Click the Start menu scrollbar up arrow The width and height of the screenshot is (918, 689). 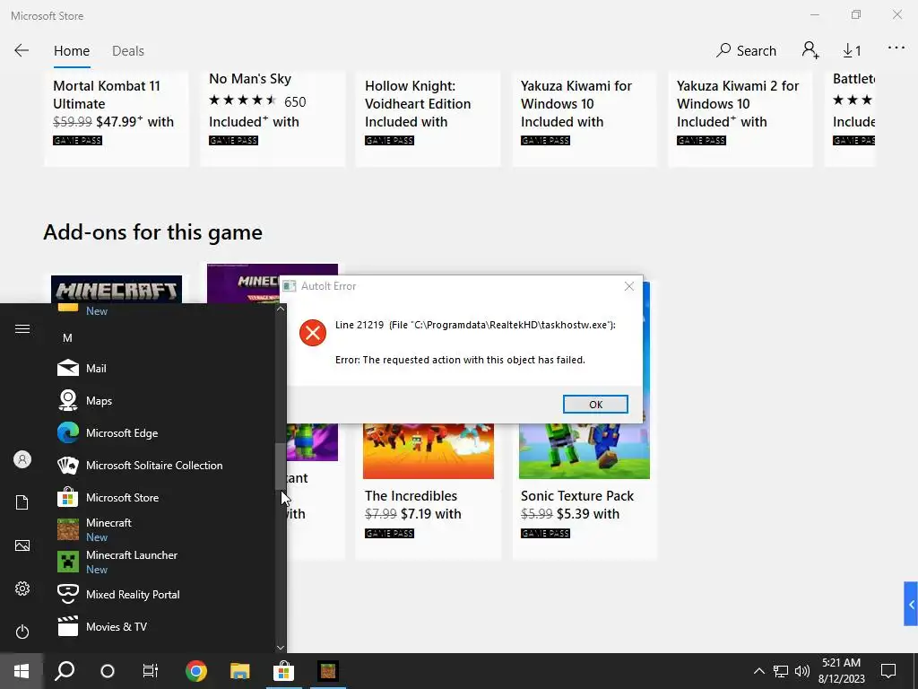click(281, 309)
